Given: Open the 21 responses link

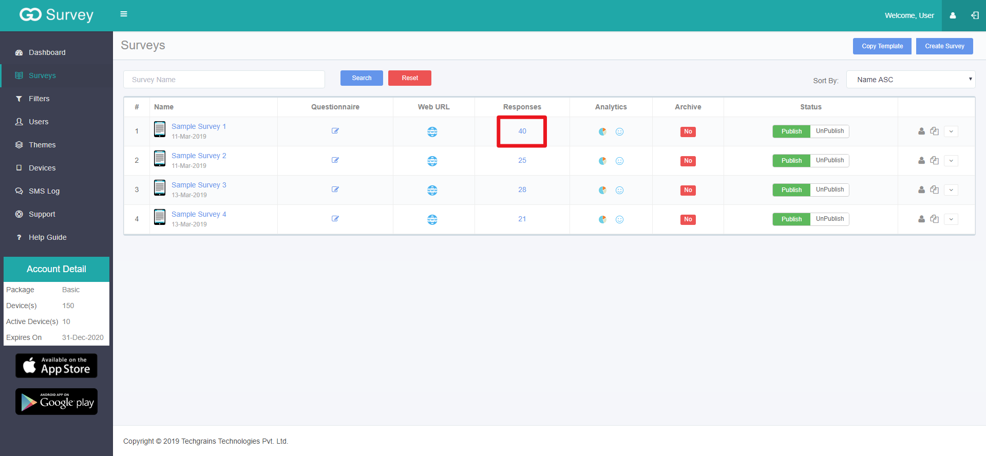Looking at the screenshot, I should click(x=522, y=219).
